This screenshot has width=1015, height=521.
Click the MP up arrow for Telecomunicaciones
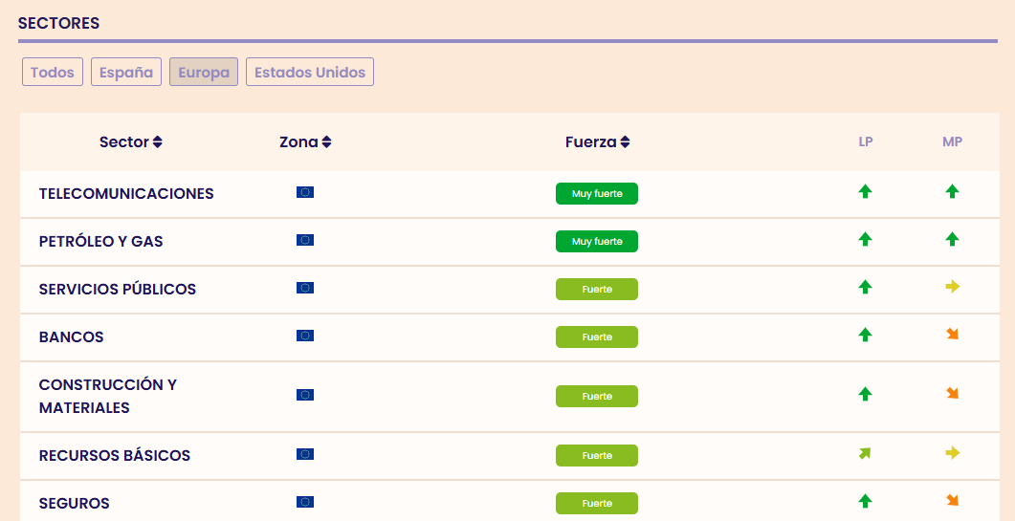(x=952, y=191)
